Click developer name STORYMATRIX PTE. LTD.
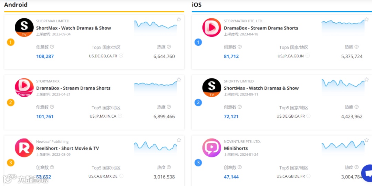372x186 pixels. point(244,21)
